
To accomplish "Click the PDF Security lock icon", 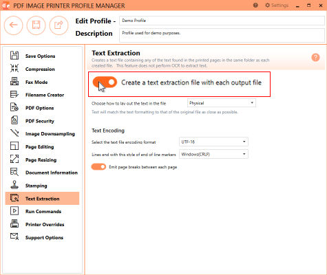I will [x=14, y=120].
